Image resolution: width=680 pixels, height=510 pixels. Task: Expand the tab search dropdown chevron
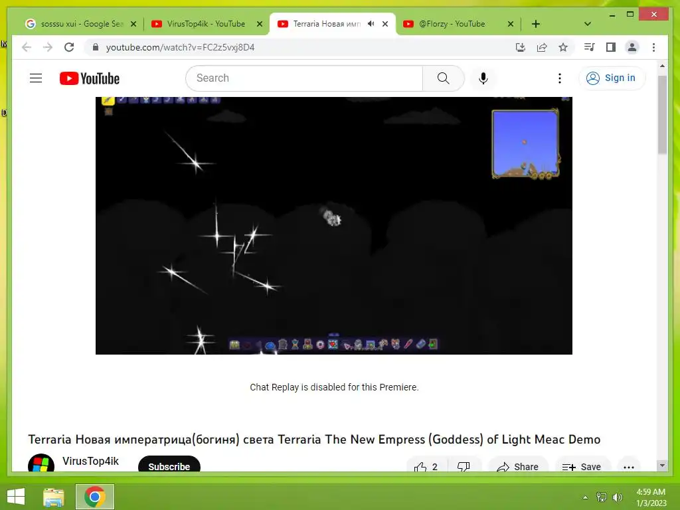587,24
